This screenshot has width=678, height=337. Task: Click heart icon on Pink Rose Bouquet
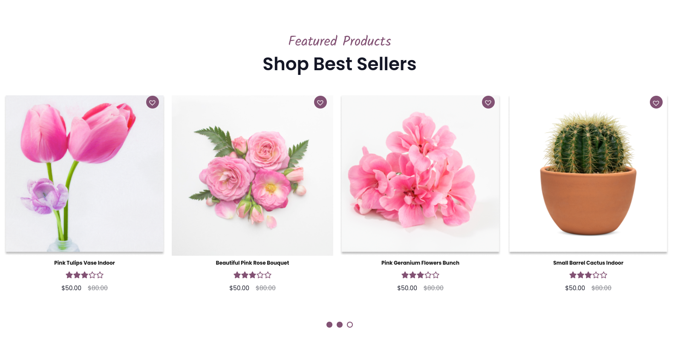(x=320, y=102)
